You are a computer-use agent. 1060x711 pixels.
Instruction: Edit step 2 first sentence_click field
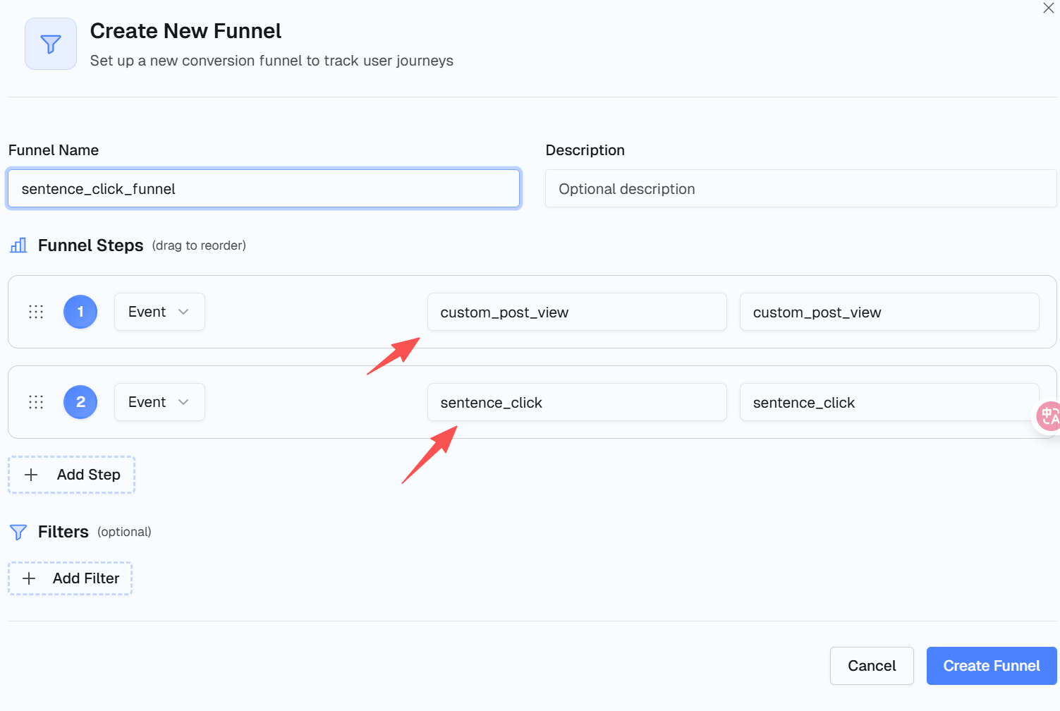577,402
